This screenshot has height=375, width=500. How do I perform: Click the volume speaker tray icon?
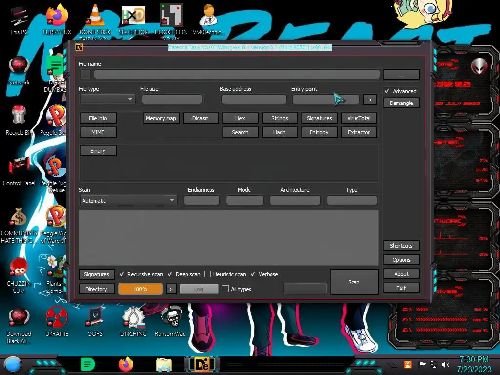pos(446,364)
